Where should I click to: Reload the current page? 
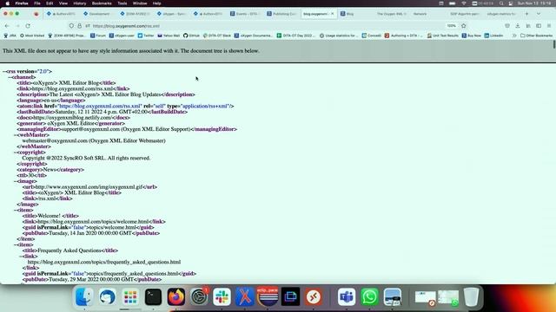(28, 26)
